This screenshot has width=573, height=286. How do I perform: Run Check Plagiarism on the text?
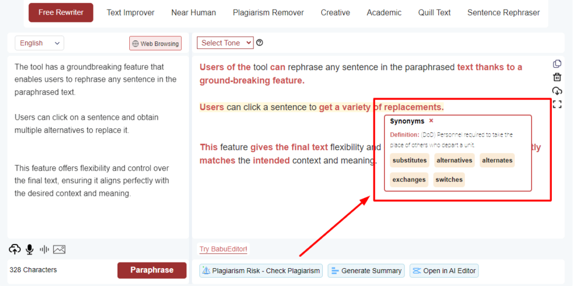click(x=261, y=271)
